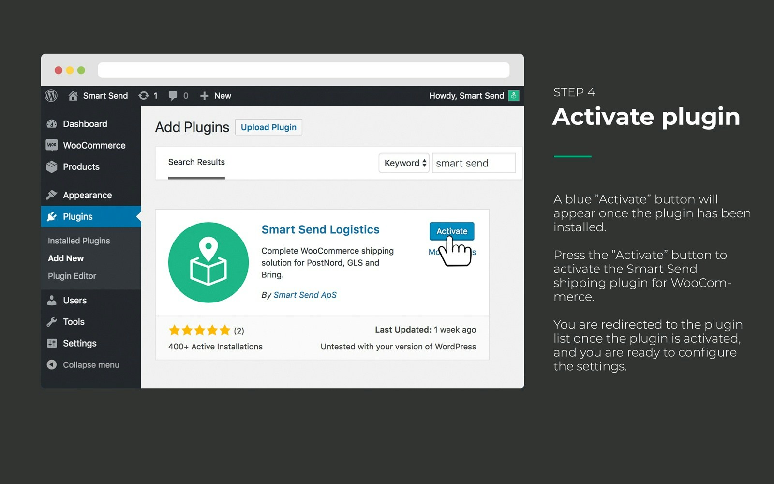The width and height of the screenshot is (774, 484).
Task: Select the Products box icon
Action: tap(52, 166)
